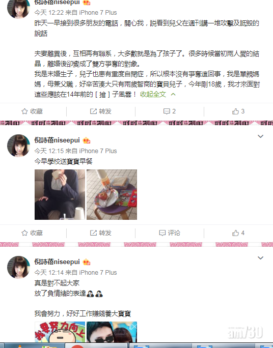Image resolution: width=273 pixels, height=348 pixels.
Task: Open 倪詩蓓niseepui profile name on 12:14 post
Action: [57, 262]
